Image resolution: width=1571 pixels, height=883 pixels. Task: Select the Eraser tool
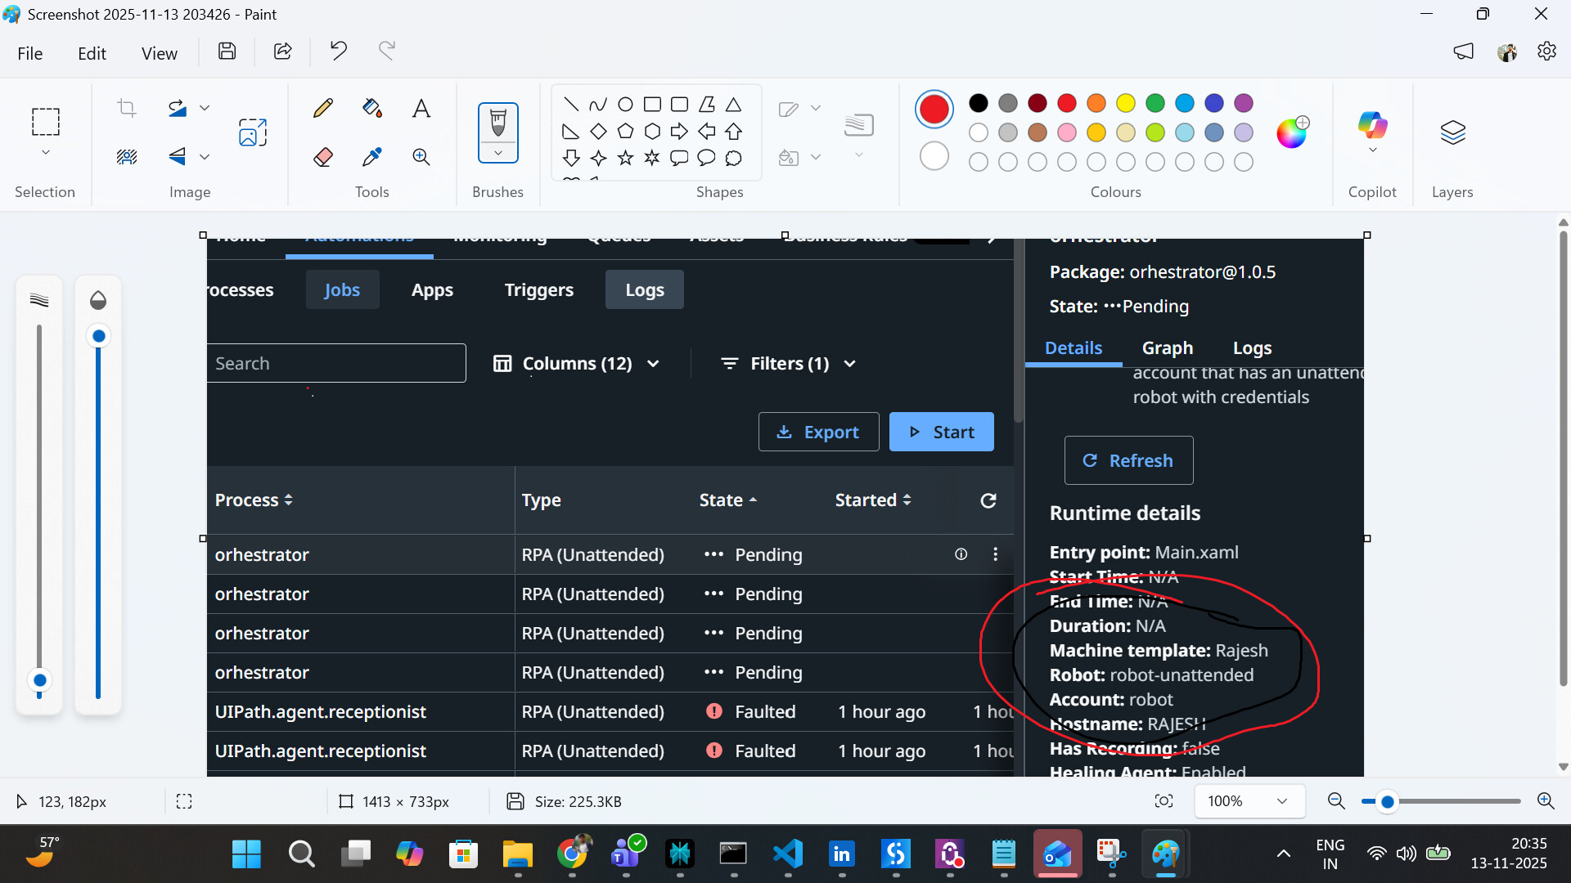[323, 157]
